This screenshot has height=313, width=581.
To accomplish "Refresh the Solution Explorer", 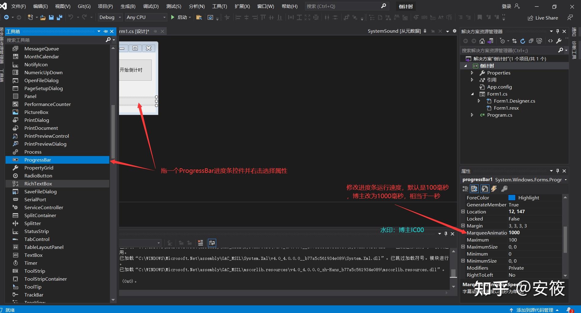I will pyautogui.click(x=523, y=41).
